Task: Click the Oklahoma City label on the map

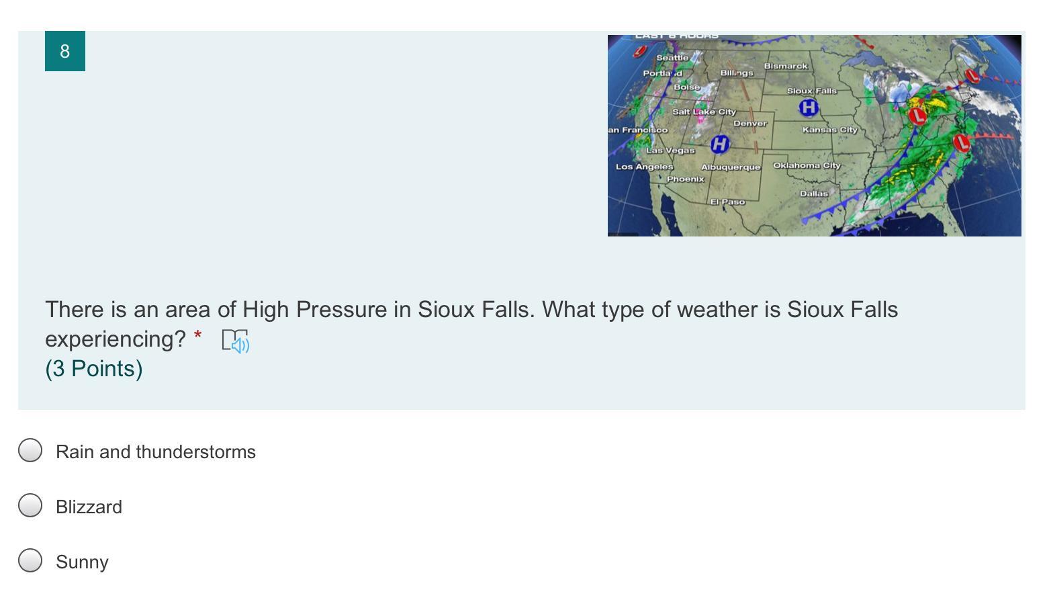Action: [x=806, y=165]
